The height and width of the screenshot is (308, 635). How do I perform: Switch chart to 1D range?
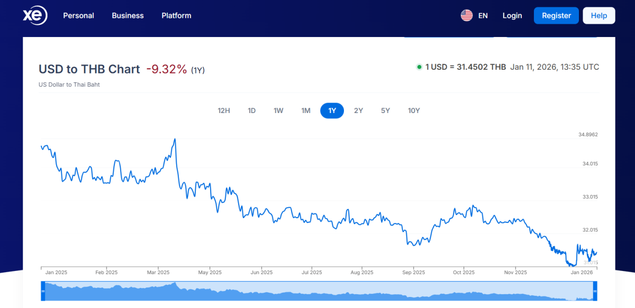pos(252,110)
